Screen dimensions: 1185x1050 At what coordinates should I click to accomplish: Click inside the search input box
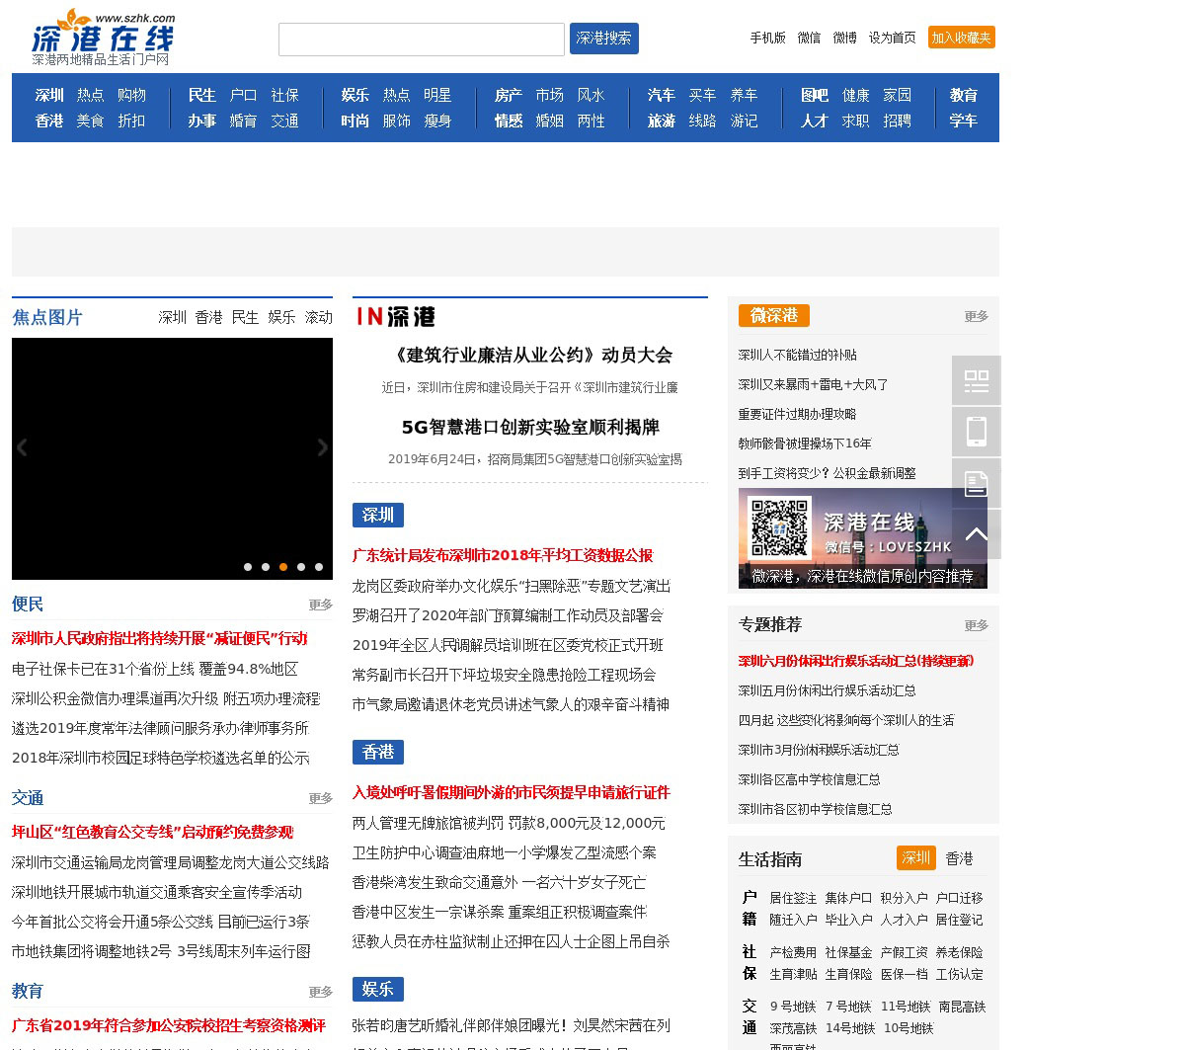click(422, 39)
